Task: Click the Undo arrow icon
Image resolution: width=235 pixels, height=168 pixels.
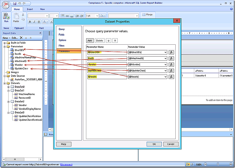Action: click(19, 3)
